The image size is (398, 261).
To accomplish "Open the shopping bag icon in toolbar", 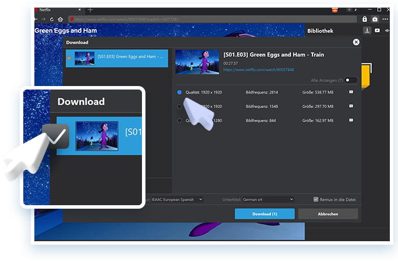I will coord(375,19).
